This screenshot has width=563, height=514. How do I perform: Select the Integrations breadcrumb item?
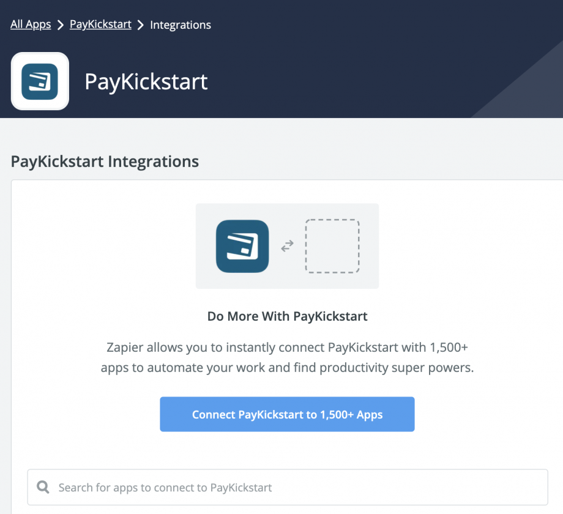point(181,25)
